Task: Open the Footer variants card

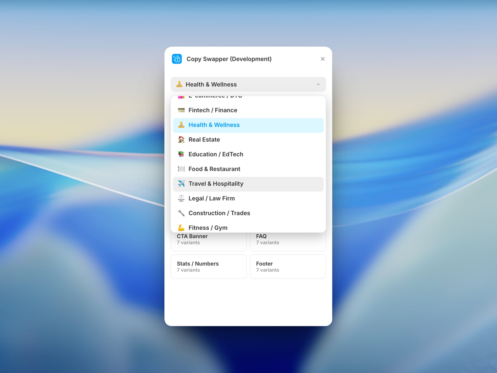Action: pos(288,266)
